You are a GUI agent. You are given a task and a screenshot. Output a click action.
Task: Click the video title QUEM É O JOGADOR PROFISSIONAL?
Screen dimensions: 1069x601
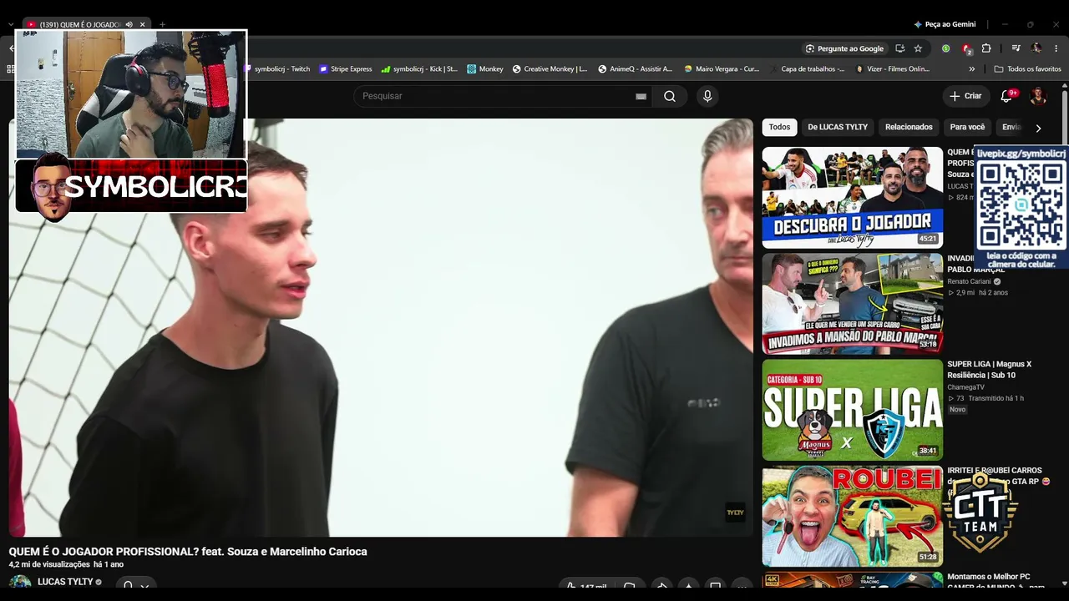(188, 552)
